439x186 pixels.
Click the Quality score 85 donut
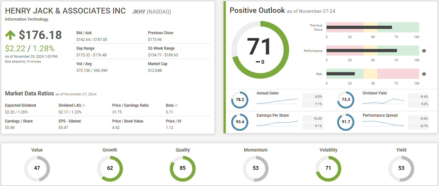tap(183, 168)
